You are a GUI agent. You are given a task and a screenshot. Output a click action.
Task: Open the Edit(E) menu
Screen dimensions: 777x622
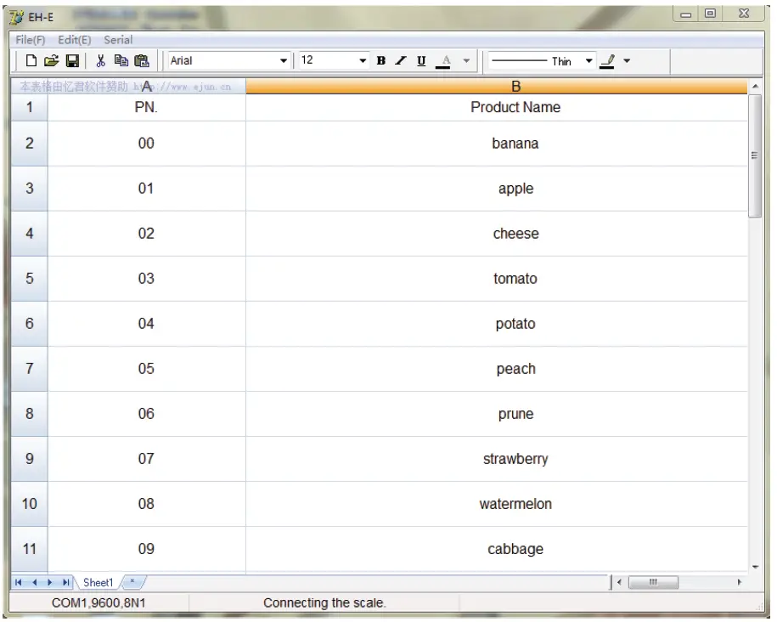(75, 40)
